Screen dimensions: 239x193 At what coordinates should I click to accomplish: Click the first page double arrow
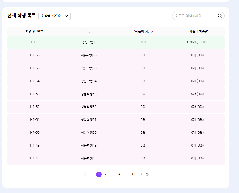pyautogui.click(x=84, y=174)
